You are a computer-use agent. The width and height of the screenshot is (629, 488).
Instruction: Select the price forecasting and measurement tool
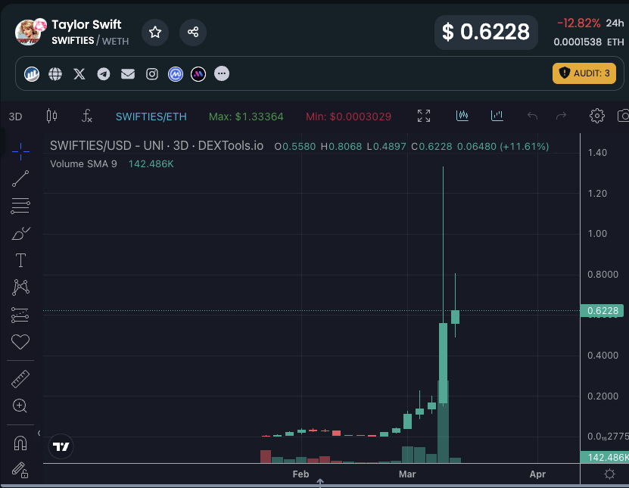coord(20,315)
